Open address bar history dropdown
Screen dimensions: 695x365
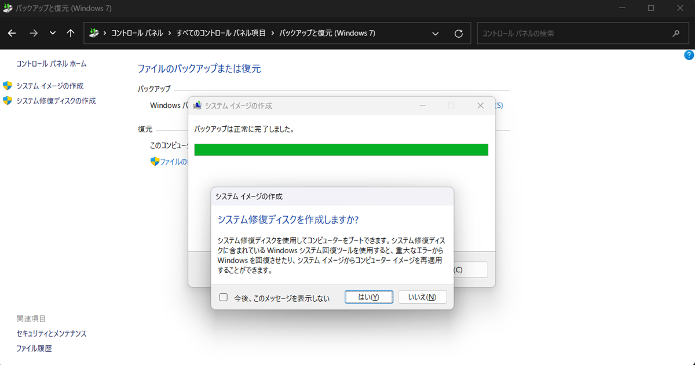[436, 34]
